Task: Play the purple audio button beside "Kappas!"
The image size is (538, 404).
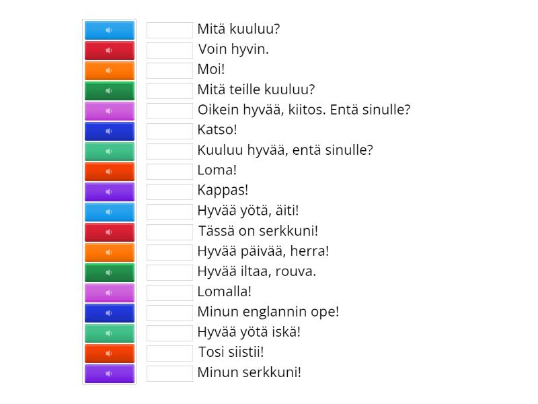Action: pos(109,192)
